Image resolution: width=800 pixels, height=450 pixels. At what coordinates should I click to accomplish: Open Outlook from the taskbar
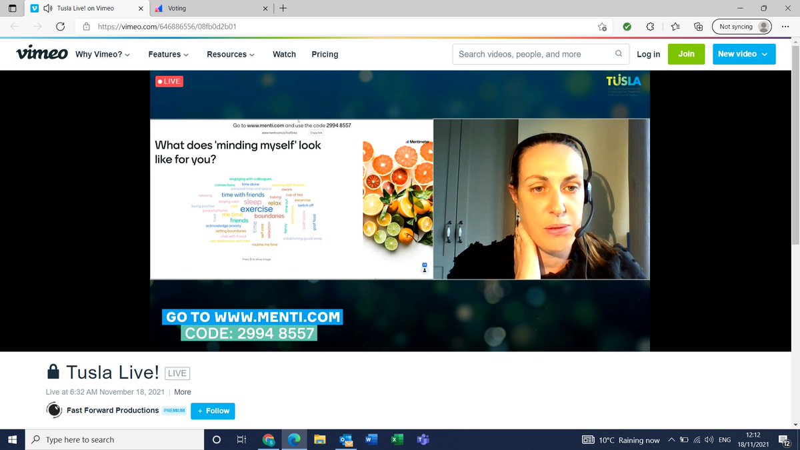(345, 440)
